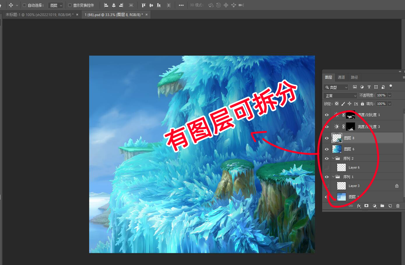The height and width of the screenshot is (265, 405).
Task: Click the distribute horizontally icon
Action: click(169, 5)
